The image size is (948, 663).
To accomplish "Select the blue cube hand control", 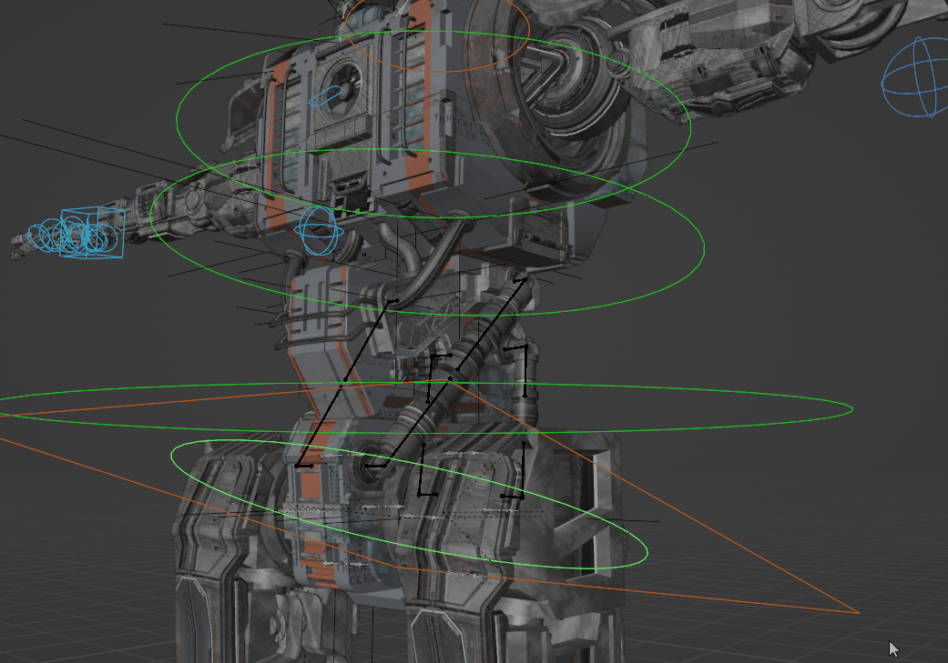I will 92,233.
